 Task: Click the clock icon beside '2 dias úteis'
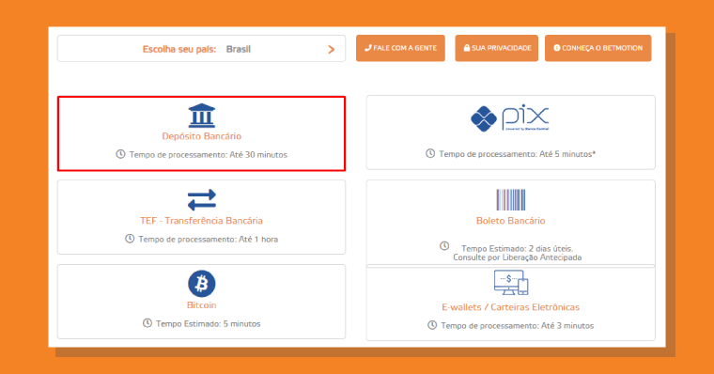[x=444, y=246]
